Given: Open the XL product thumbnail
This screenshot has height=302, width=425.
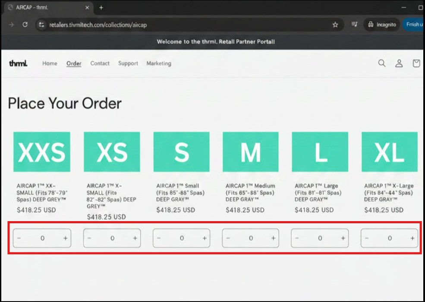Looking at the screenshot, I should [x=390, y=152].
